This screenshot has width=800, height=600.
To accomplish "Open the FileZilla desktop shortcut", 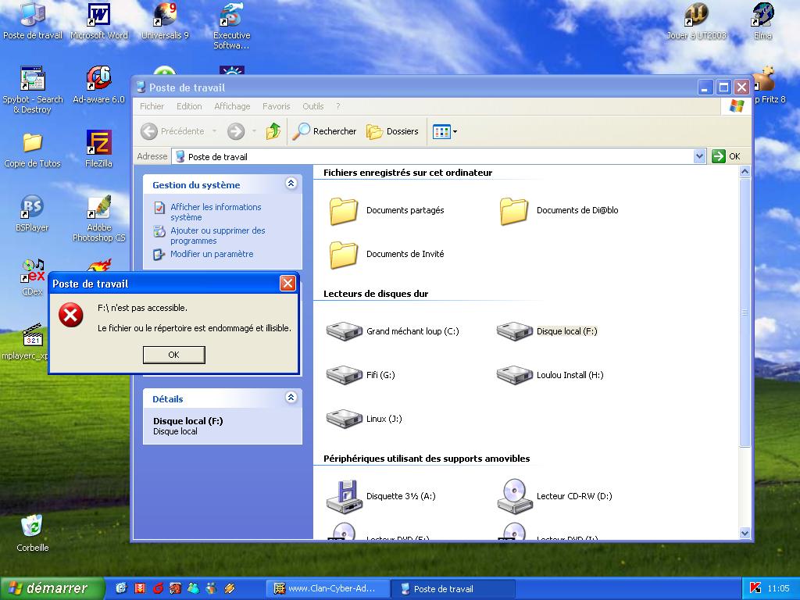I will pyautogui.click(x=98, y=149).
